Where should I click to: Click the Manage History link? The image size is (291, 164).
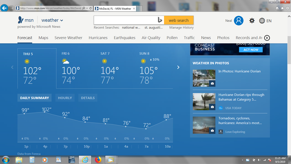182,28
